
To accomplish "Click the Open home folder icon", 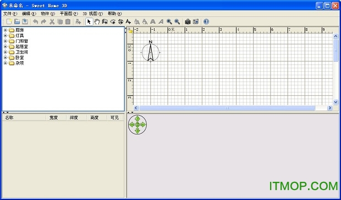I will pos(17,21).
